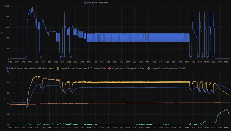Click the 6:00 time label under power chart
Viewport: 231px width, 131px height.
(x=128, y=62)
